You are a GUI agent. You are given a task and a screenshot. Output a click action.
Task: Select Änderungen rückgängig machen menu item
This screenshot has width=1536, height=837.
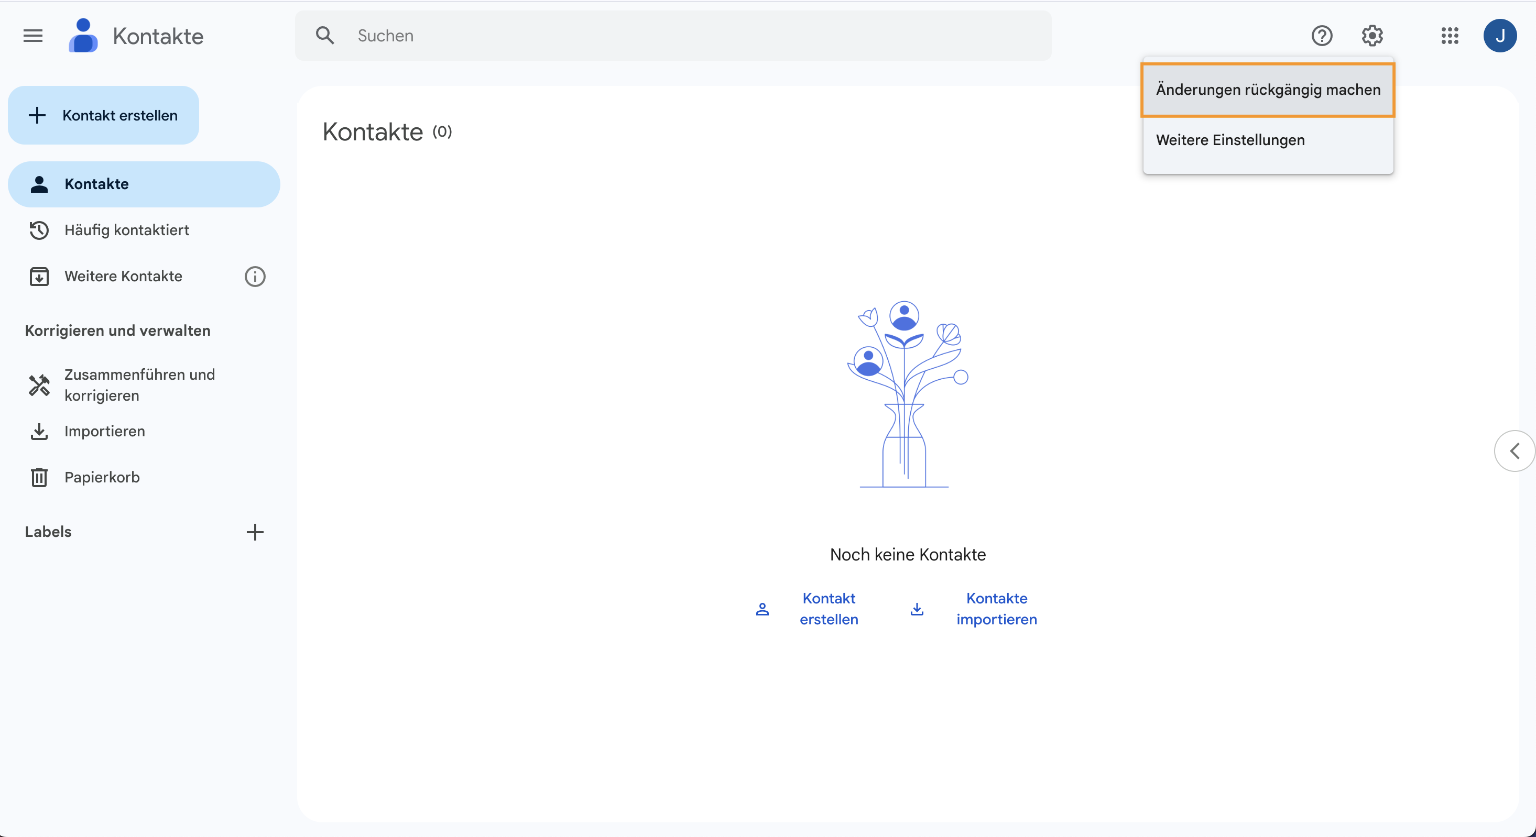click(1268, 90)
